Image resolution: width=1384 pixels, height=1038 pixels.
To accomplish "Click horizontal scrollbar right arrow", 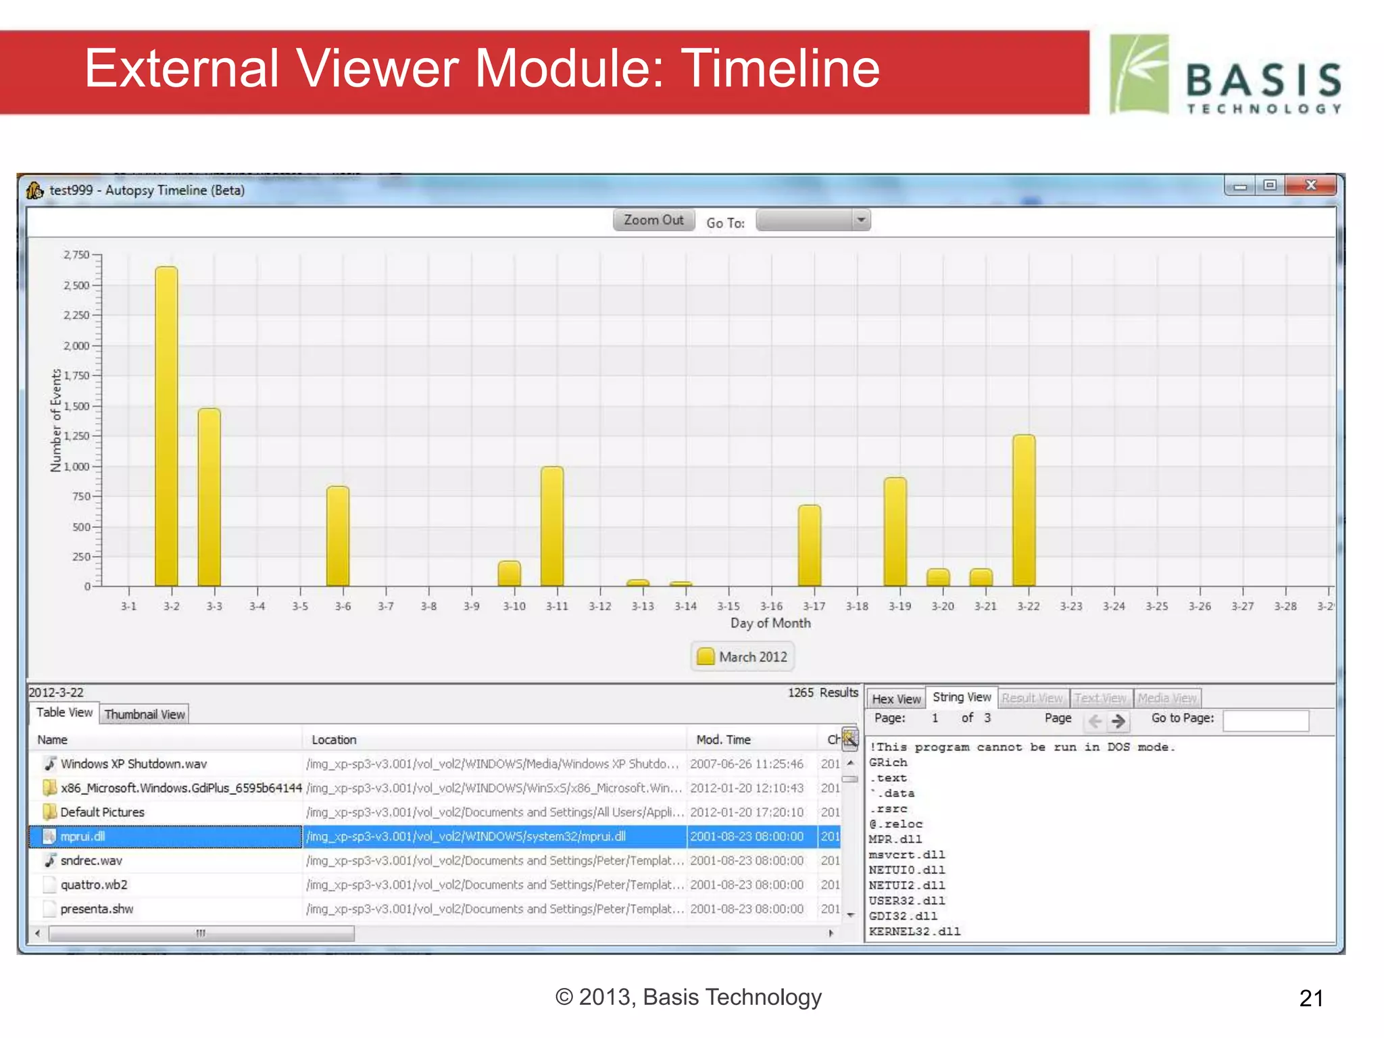I will (831, 934).
